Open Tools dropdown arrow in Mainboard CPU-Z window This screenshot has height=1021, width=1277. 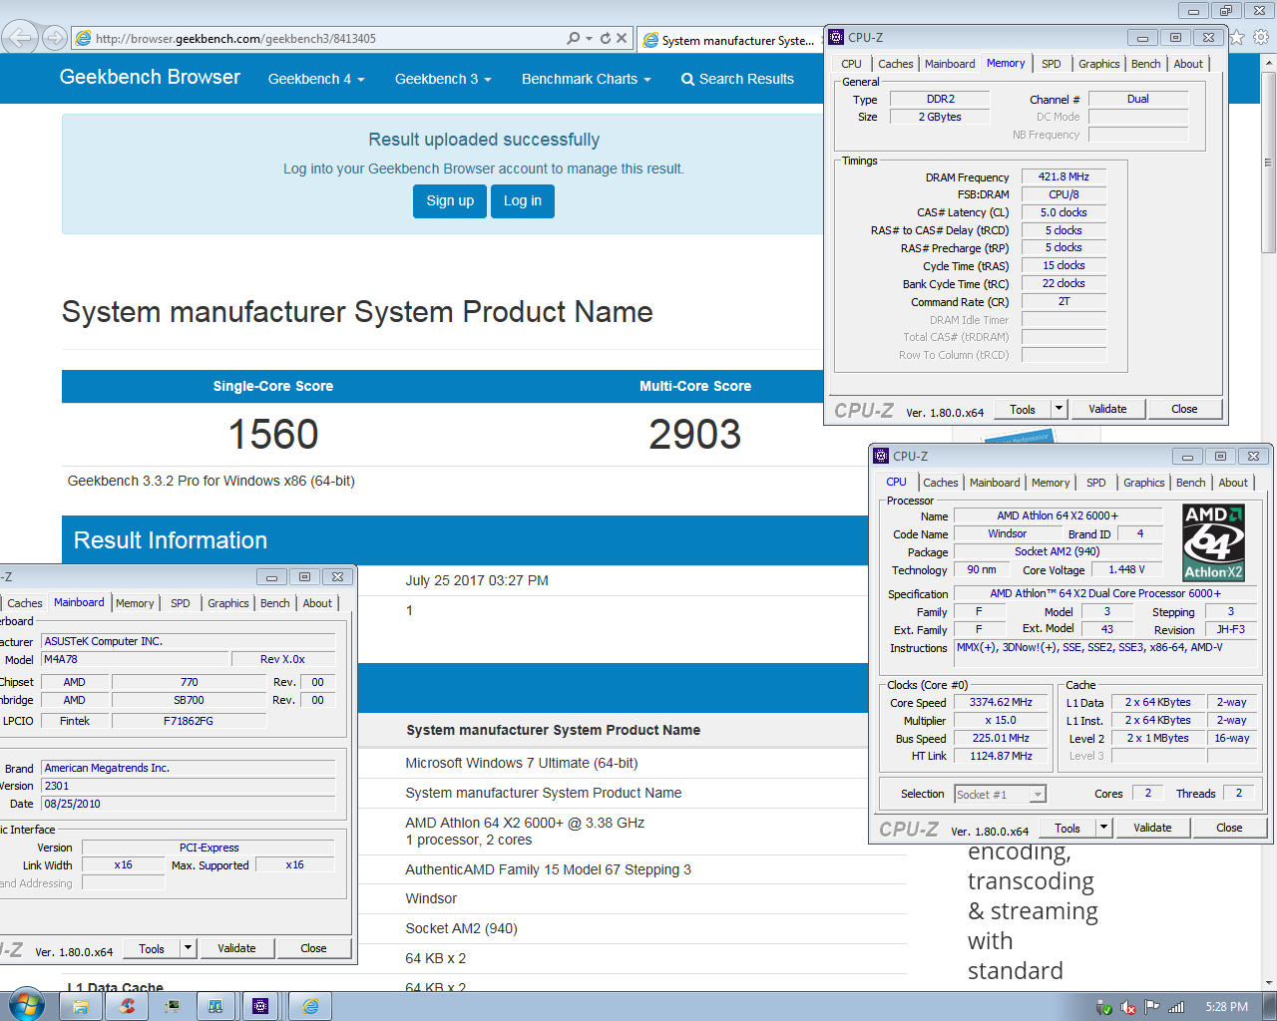click(188, 948)
